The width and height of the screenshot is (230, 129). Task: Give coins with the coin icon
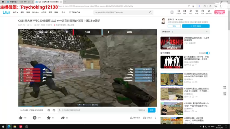pyautogui.click(x=34, y=118)
